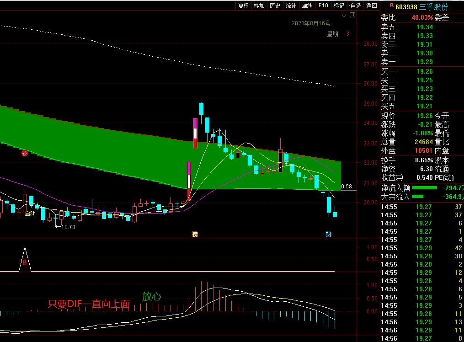Click the 14:56 19.27 tick with volume 8

(422, 338)
